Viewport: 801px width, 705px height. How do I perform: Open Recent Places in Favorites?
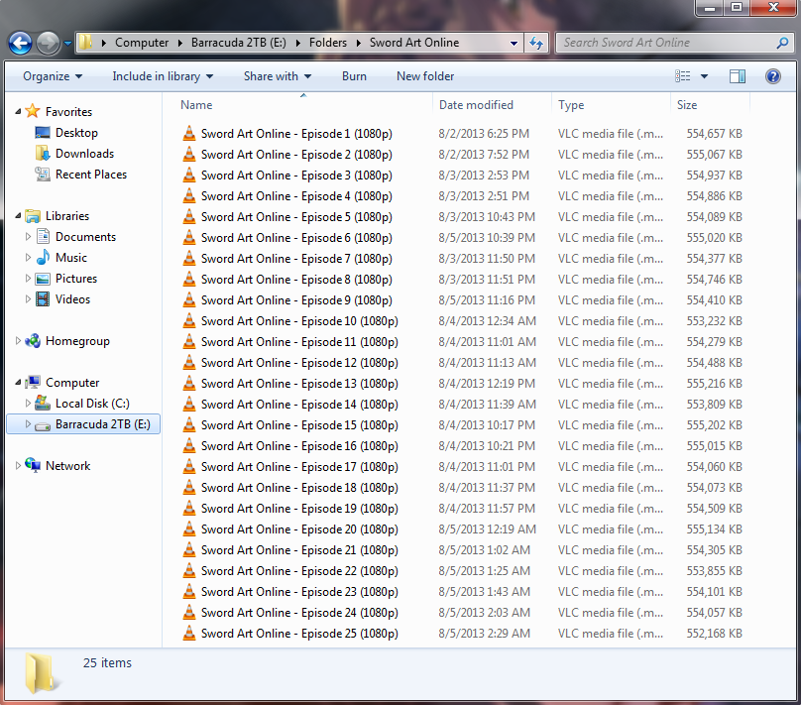[91, 175]
